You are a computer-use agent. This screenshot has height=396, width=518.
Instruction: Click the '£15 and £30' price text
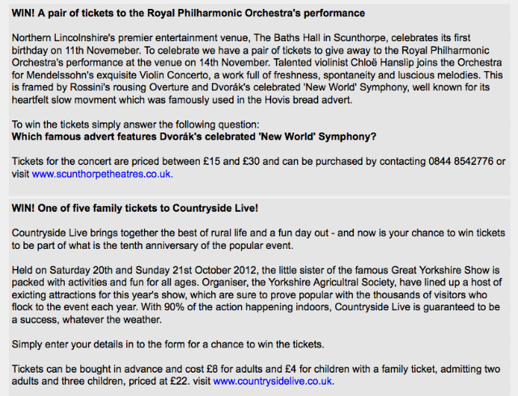tap(231, 162)
